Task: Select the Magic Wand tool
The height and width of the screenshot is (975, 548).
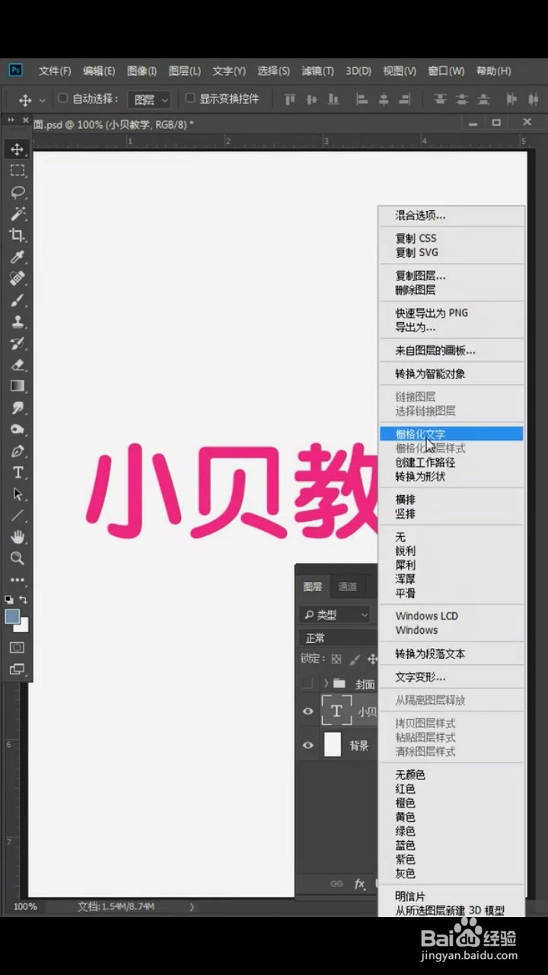Action: tap(18, 214)
